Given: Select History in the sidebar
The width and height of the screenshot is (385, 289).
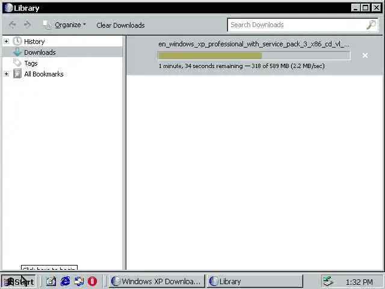Looking at the screenshot, I should coord(34,42).
